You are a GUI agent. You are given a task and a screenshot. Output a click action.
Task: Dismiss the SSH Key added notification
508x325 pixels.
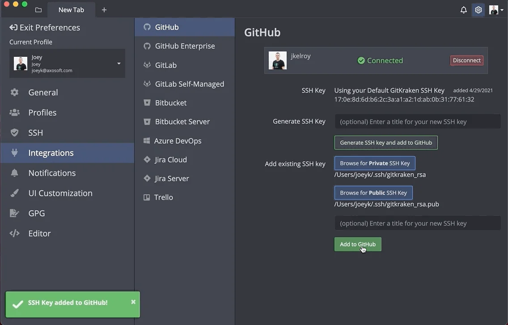133,302
